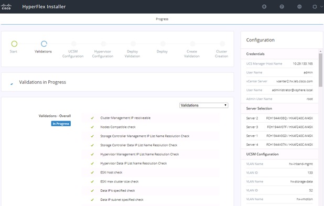Click checkmark for Data IP's specified check
The image size is (324, 206).
[x=92, y=191]
